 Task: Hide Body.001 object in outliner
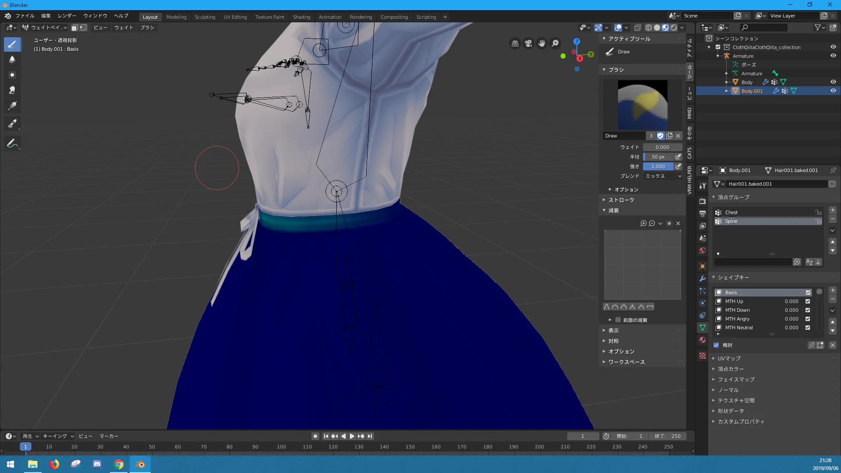833,91
